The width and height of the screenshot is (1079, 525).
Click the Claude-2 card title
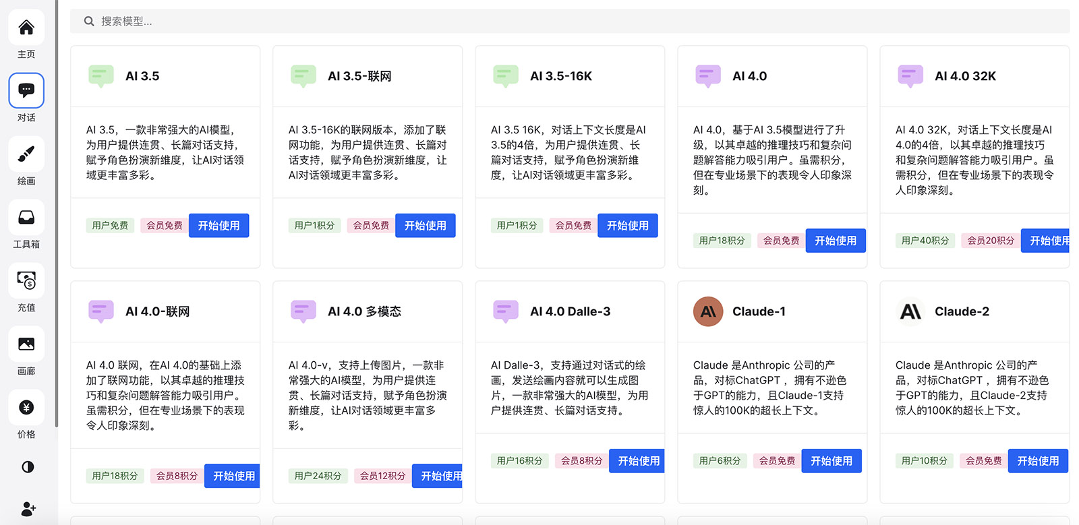coord(962,311)
